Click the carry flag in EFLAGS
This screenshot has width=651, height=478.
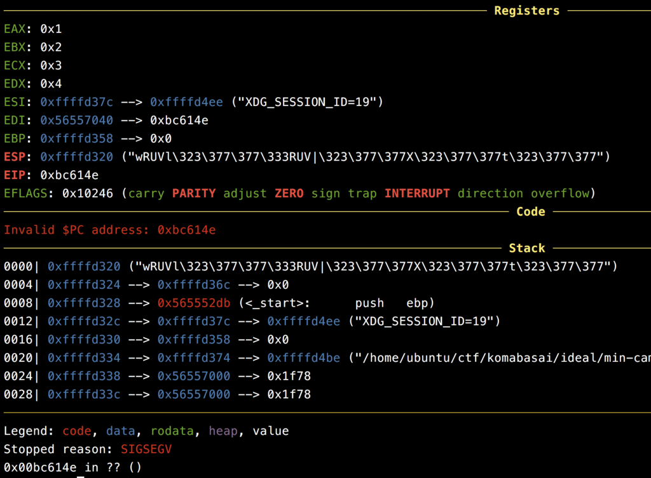click(146, 193)
